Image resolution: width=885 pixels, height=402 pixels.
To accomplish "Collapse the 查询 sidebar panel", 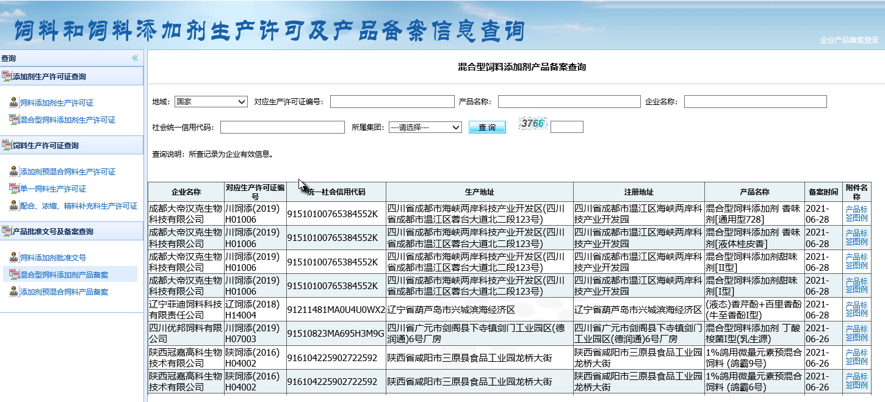I will click(135, 58).
